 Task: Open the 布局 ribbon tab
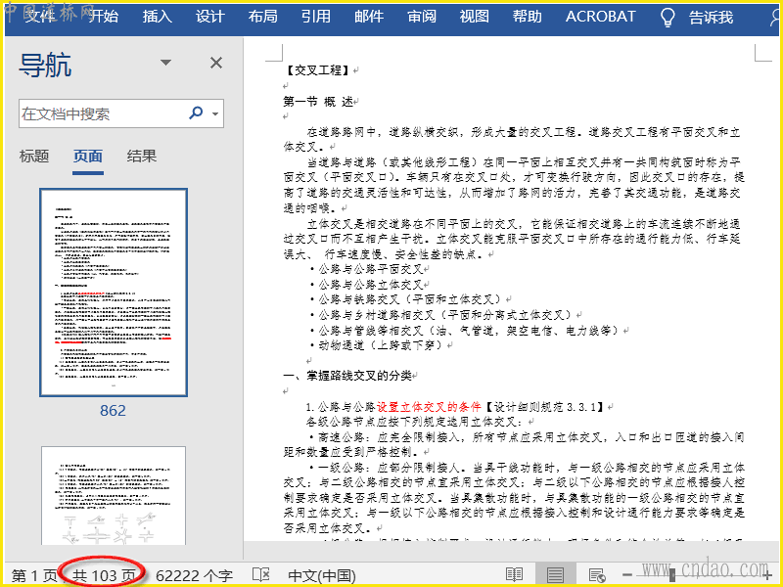(262, 17)
